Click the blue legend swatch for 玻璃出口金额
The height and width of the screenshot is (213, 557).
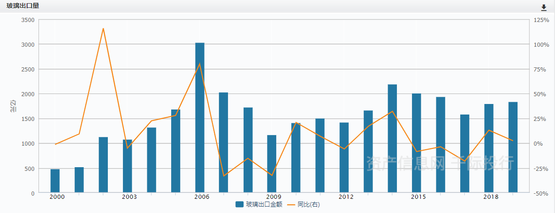pos(240,204)
